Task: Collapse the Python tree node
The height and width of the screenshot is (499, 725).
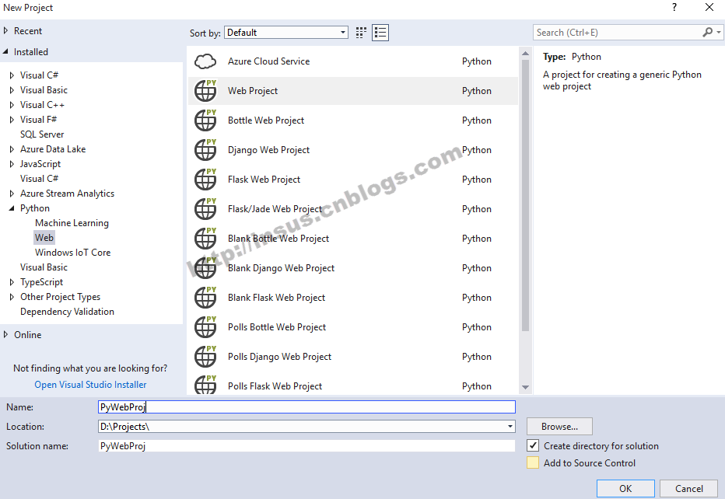Action: pyautogui.click(x=12, y=208)
